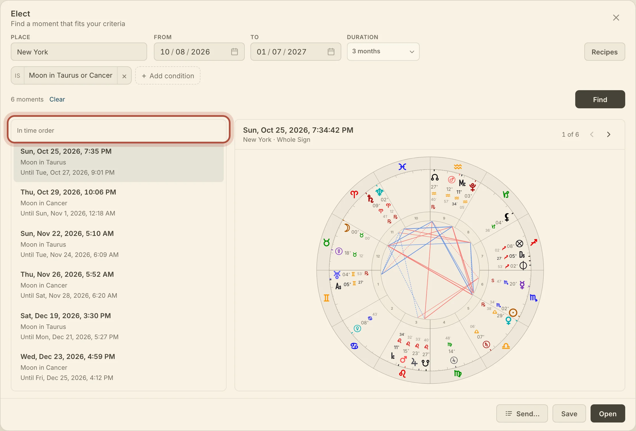Open the Send... menu
Viewport: 636px width, 431px height.
(x=522, y=413)
